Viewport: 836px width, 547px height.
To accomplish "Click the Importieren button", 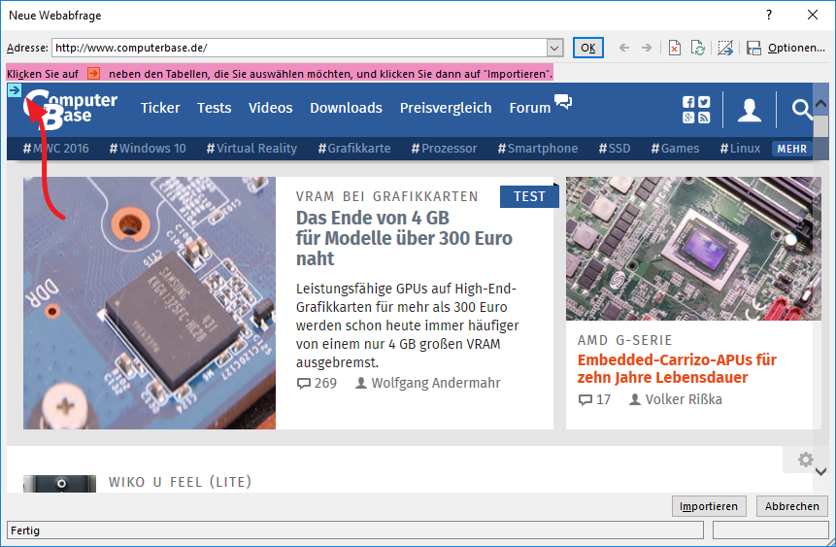I will [x=709, y=506].
